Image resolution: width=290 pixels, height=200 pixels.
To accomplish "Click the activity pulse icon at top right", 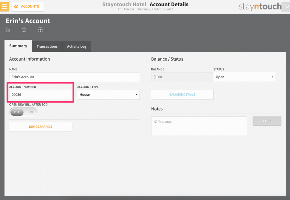I will coord(286,7).
